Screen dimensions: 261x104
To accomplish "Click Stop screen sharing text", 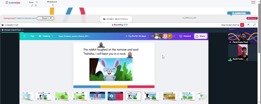I will tap(230, 25).
